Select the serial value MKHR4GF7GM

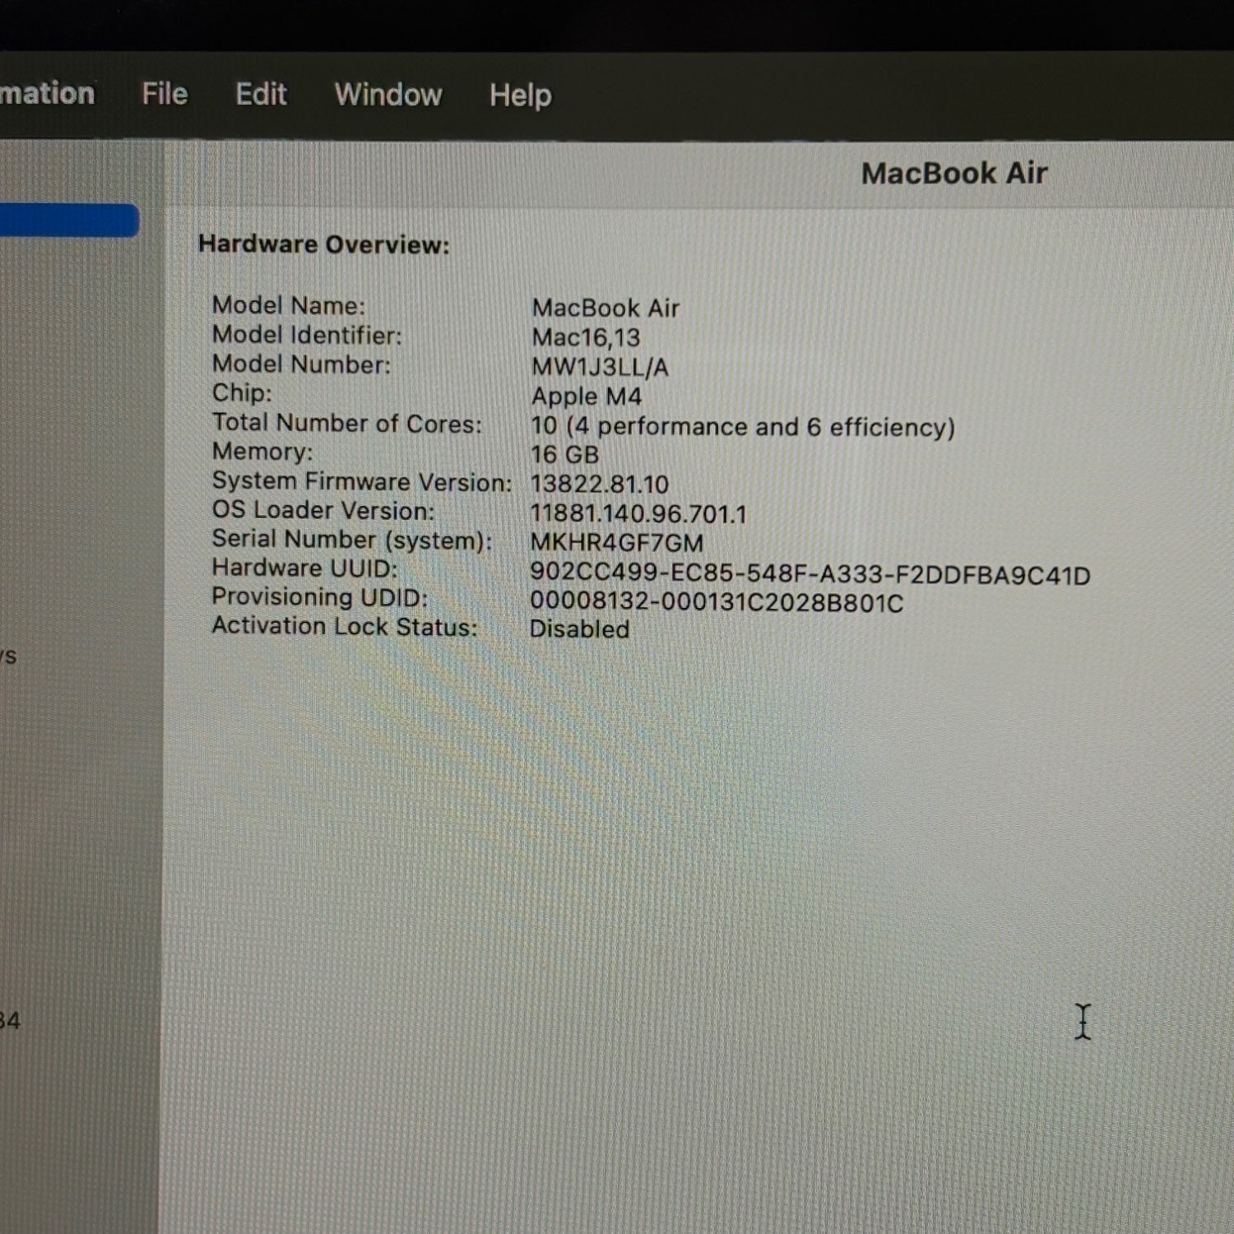click(616, 544)
